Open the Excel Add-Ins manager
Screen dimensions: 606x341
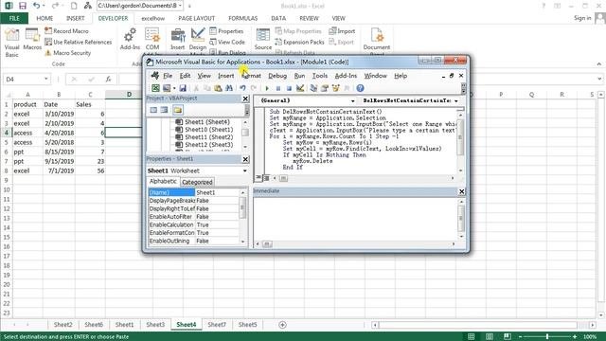[130, 39]
